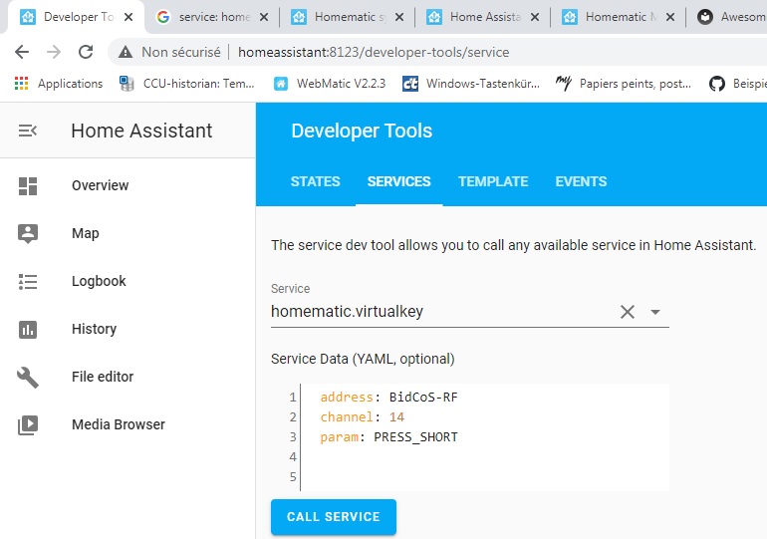Click the Map sidebar icon
Screen dimensions: 767x539
click(x=28, y=233)
